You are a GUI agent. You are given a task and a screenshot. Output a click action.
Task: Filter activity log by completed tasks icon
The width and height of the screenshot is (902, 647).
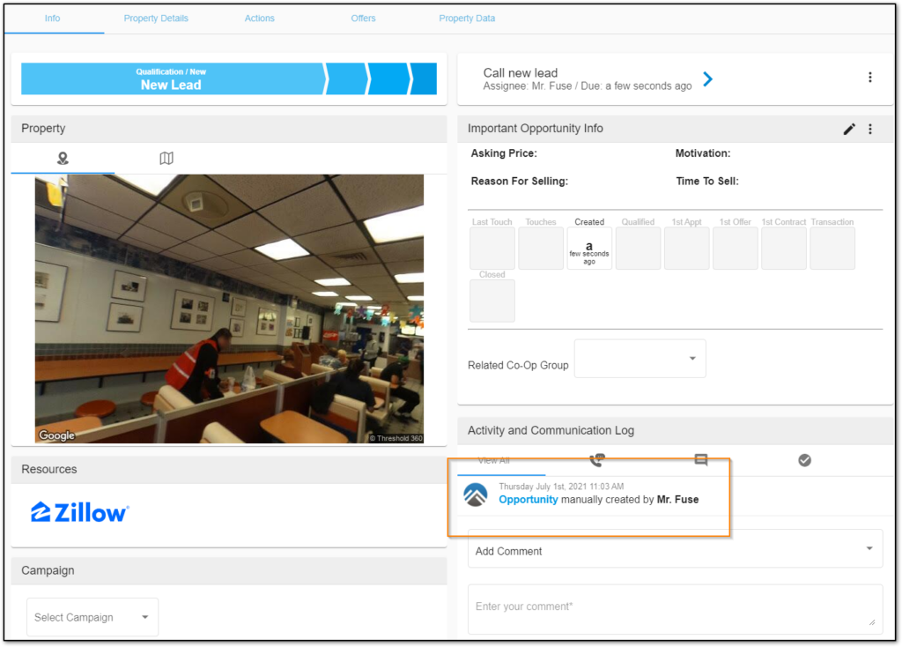[804, 460]
